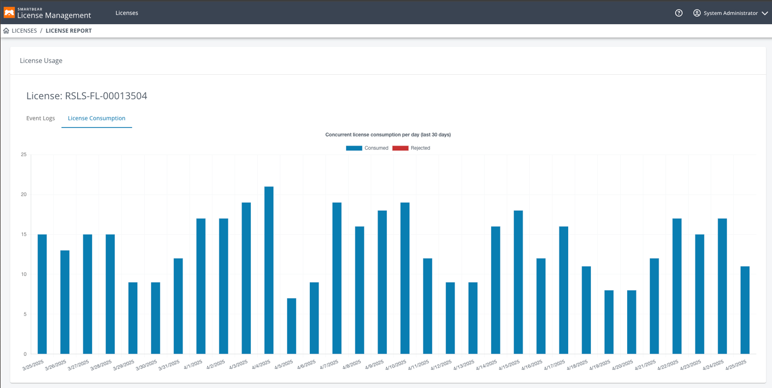Click the bar for 4/5/2025

[x=291, y=326]
